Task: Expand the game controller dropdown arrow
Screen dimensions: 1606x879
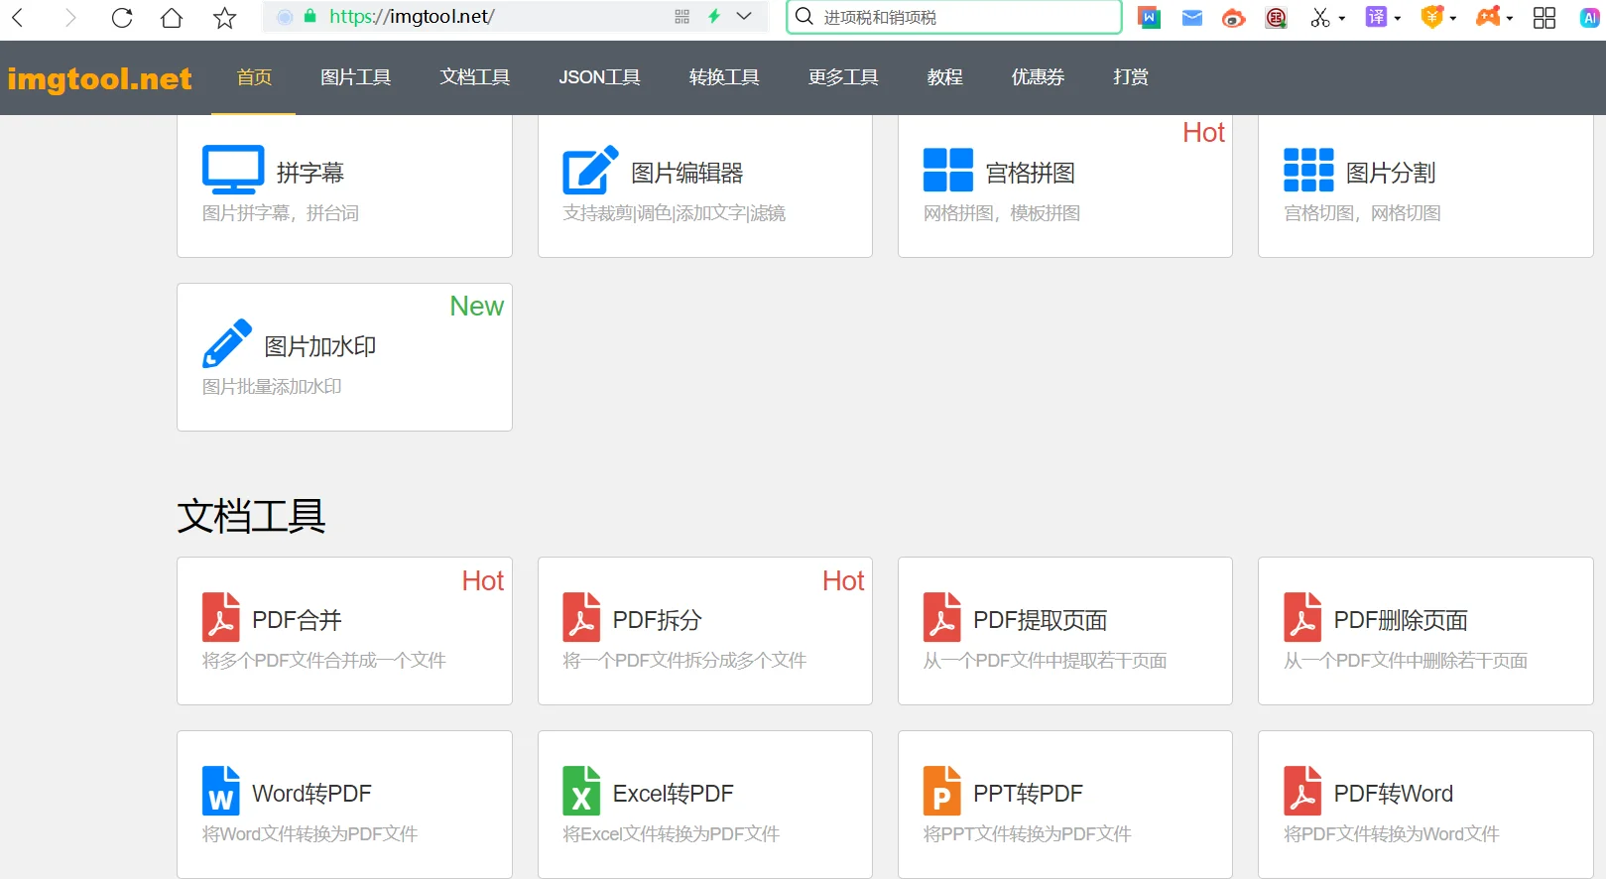Action: pos(1510,18)
